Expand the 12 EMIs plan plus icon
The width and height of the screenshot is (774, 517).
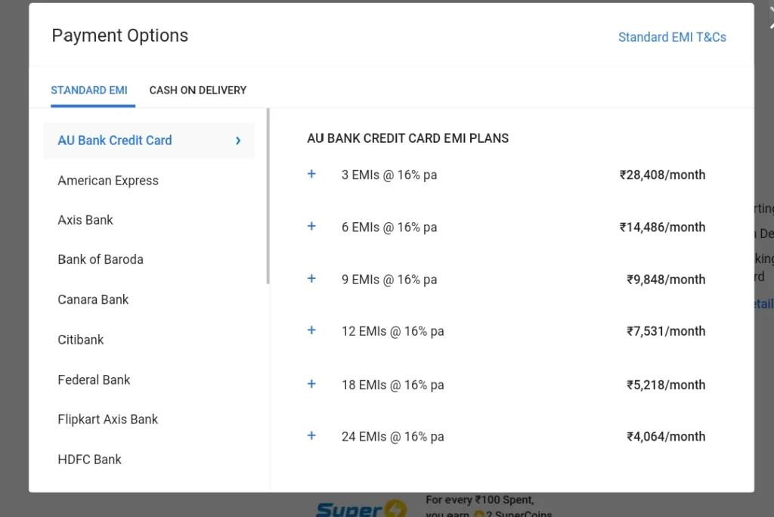pyautogui.click(x=311, y=330)
